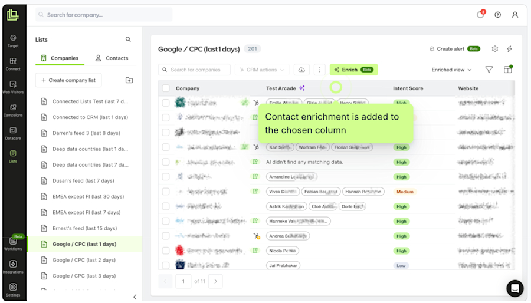Open Integrations from the sidebar
The width and height of the screenshot is (531, 303).
point(13,267)
